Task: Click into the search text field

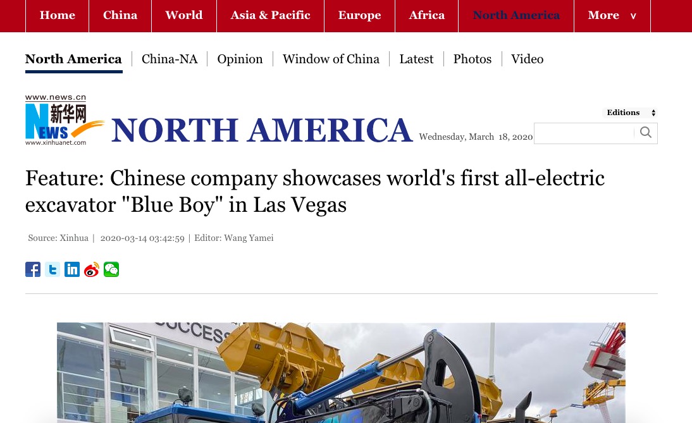Action: pos(584,133)
